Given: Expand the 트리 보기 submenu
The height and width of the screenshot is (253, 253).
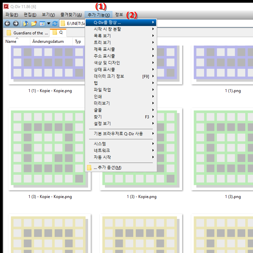Looking at the screenshot, I should pyautogui.click(x=121, y=43).
